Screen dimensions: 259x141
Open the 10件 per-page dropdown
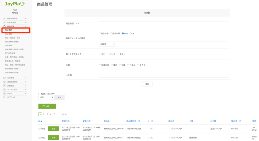[46, 97]
